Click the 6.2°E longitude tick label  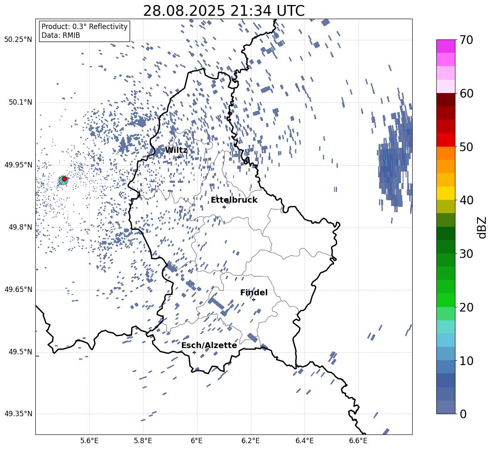(x=251, y=441)
